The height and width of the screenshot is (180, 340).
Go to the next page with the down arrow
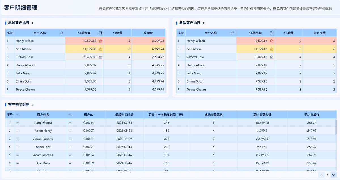click(x=333, y=175)
